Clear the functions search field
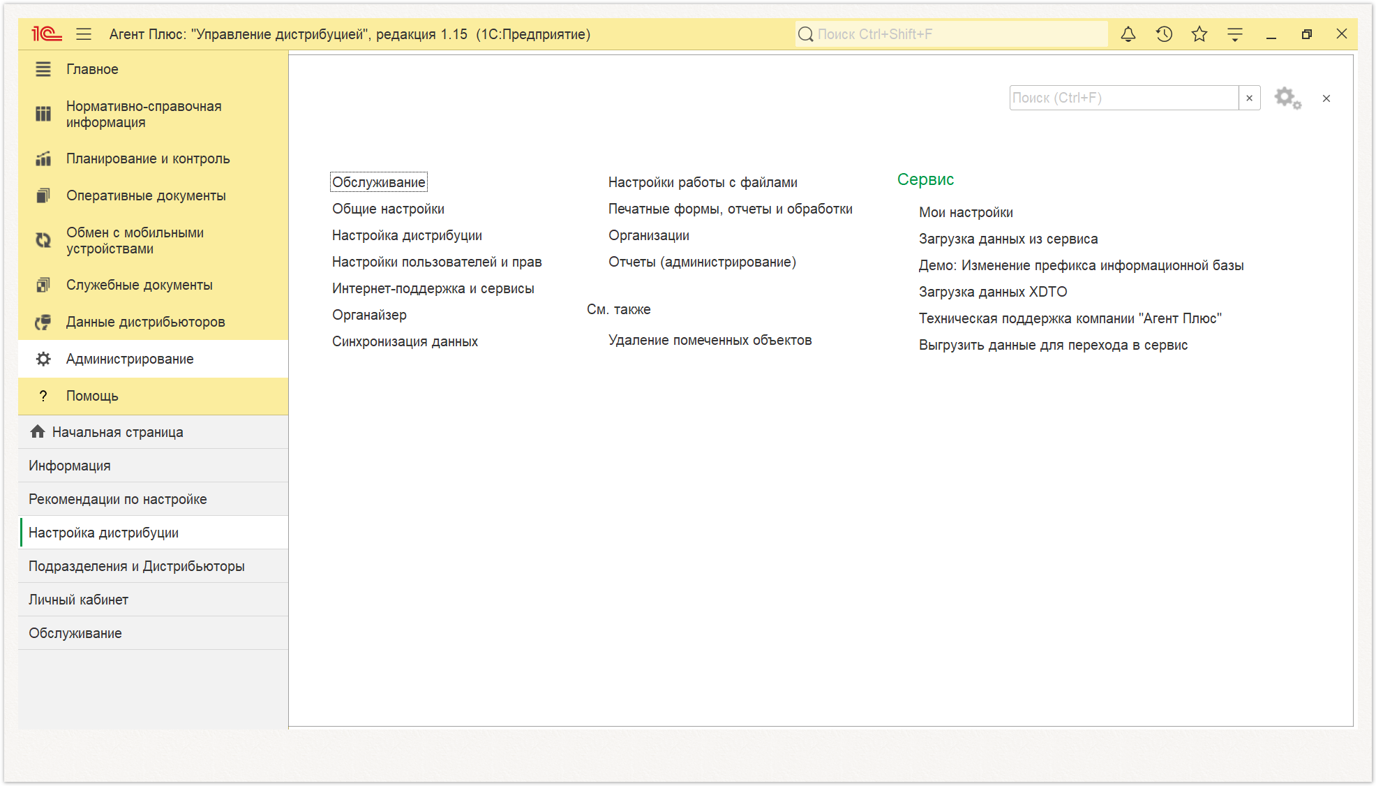This screenshot has width=1376, height=786. [x=1250, y=98]
